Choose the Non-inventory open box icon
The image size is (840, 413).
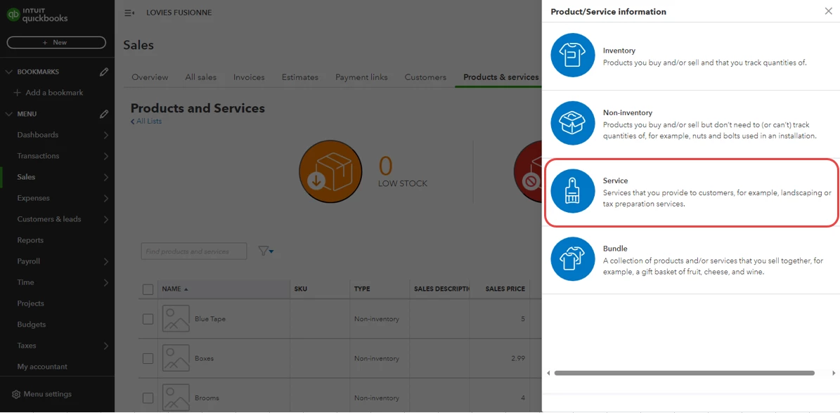click(x=573, y=123)
